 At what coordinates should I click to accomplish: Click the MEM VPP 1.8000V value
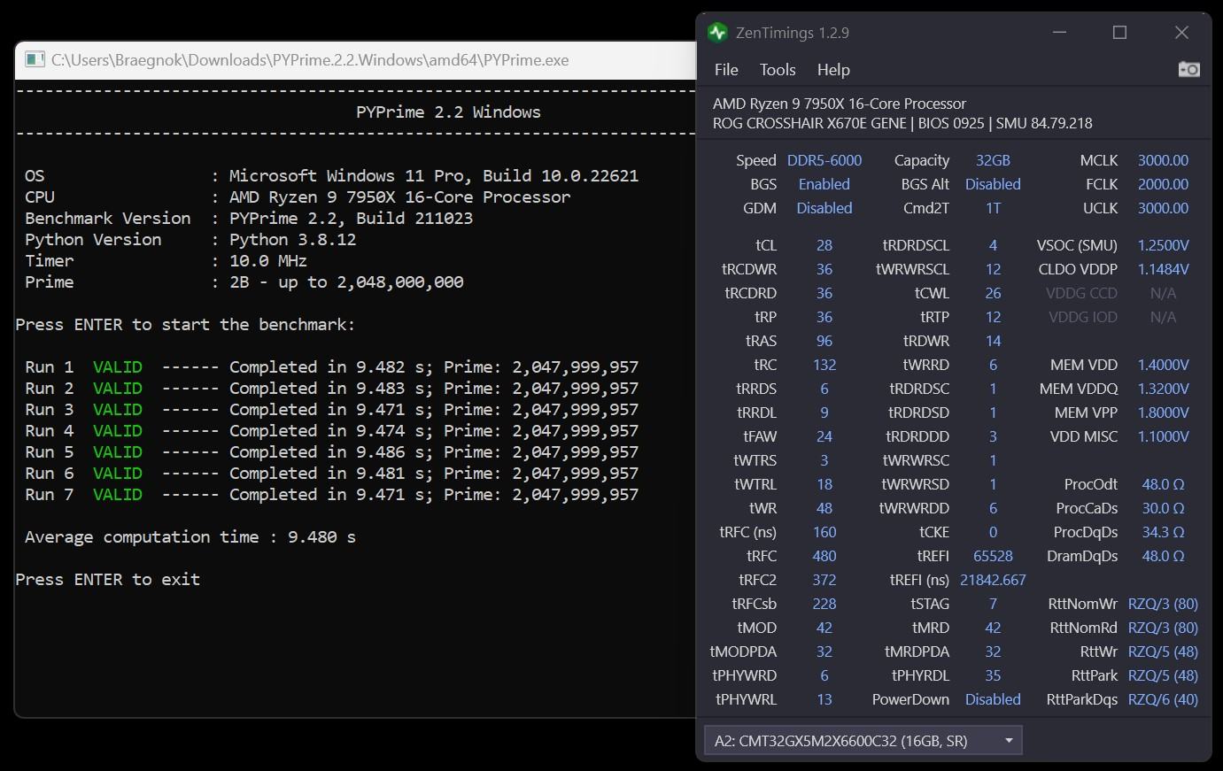coord(1163,412)
